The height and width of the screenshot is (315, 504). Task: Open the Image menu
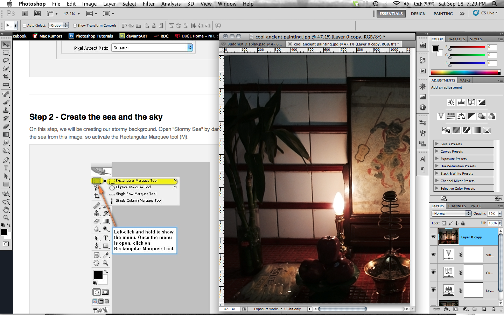click(x=89, y=4)
